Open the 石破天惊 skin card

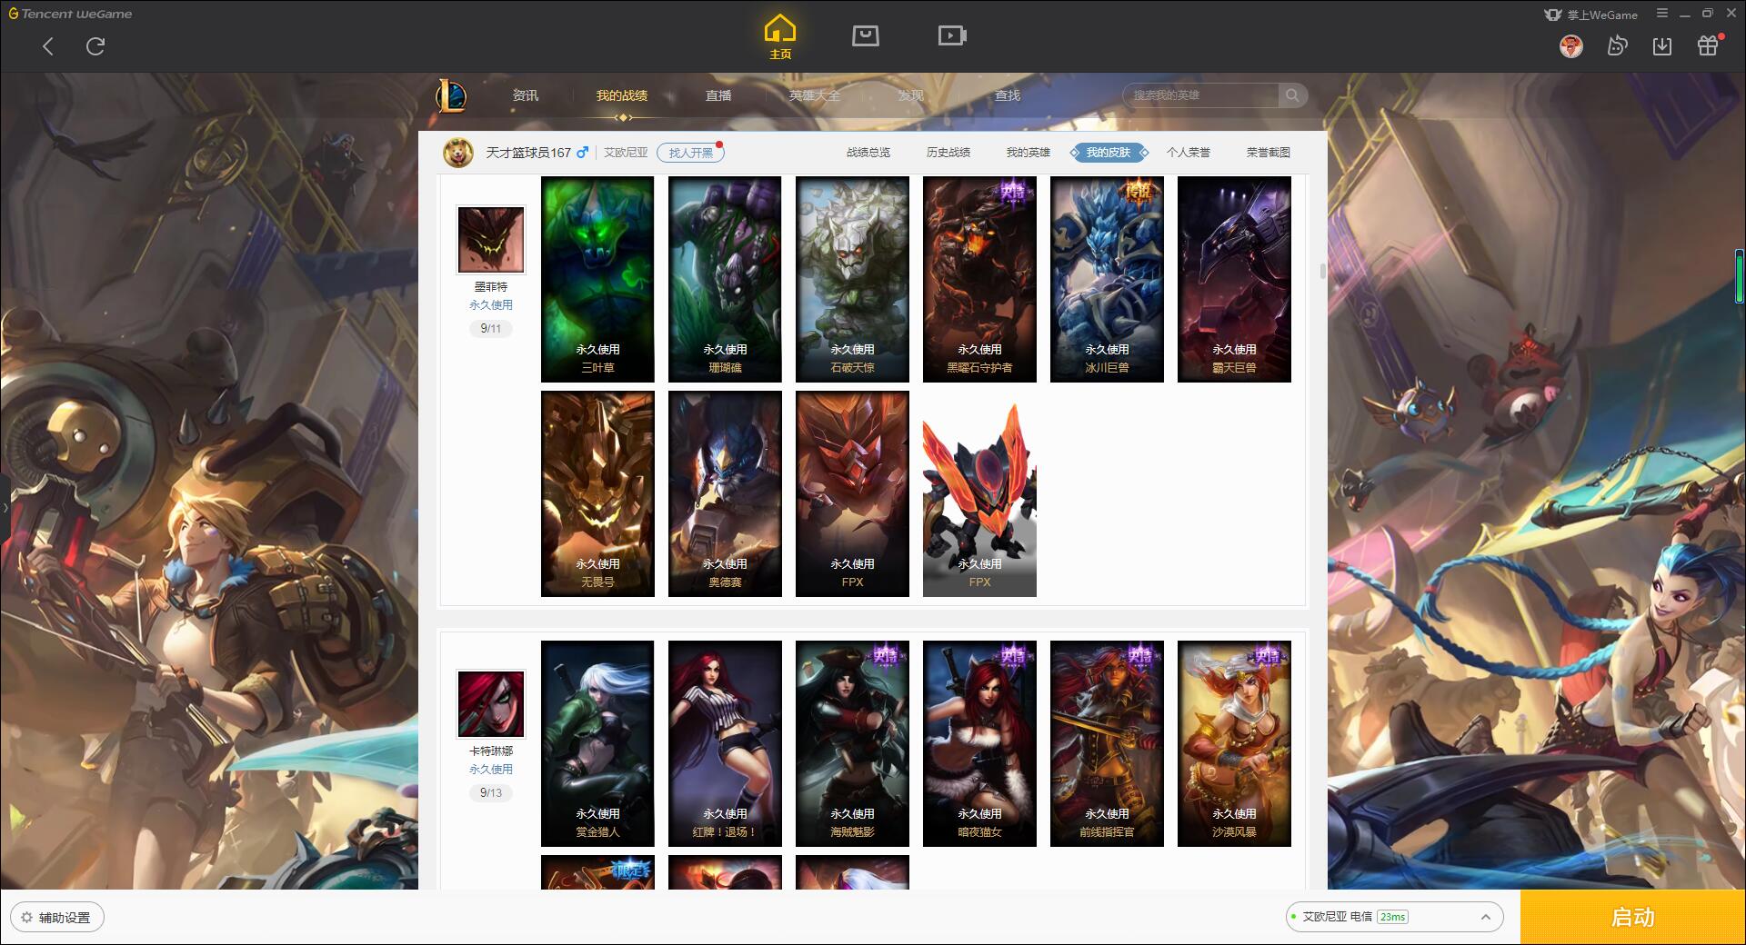tap(852, 279)
